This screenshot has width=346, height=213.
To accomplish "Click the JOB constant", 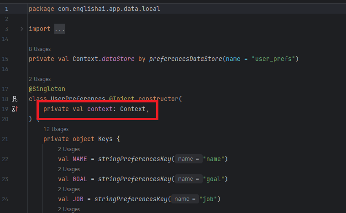I will [78, 199].
